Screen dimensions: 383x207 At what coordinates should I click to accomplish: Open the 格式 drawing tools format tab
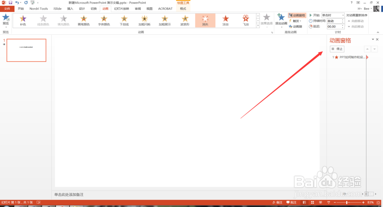183,8
